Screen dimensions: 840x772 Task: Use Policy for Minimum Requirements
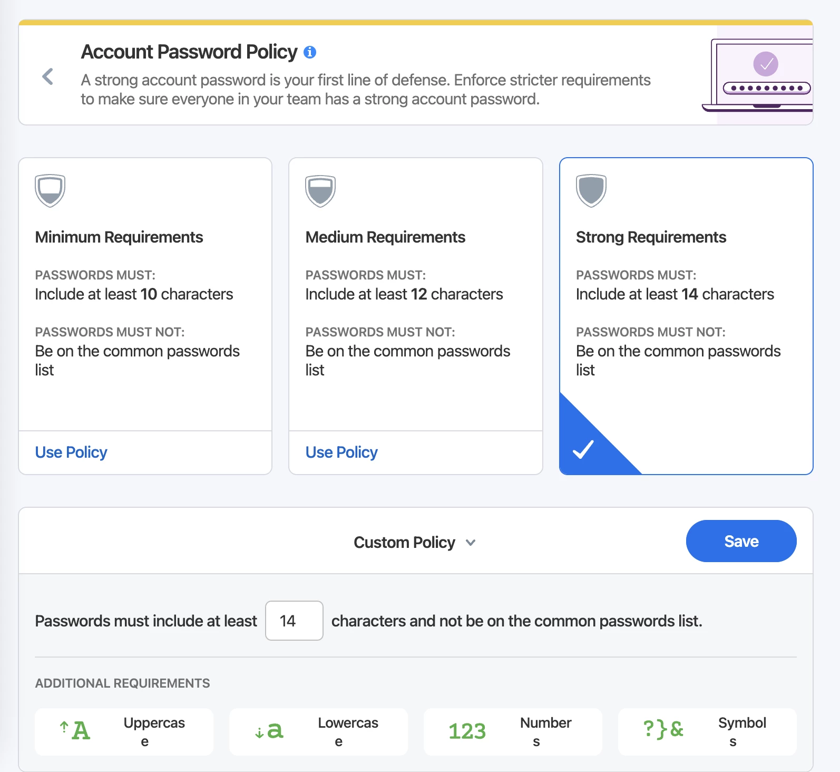pos(71,452)
